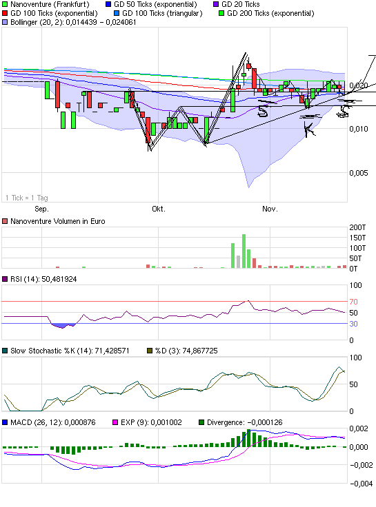Click the "%D (3): 74,867725" text
This screenshot has width=376, height=507.
(x=186, y=351)
